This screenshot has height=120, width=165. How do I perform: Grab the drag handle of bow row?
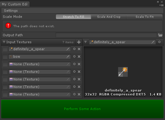pyautogui.click(x=5, y=57)
